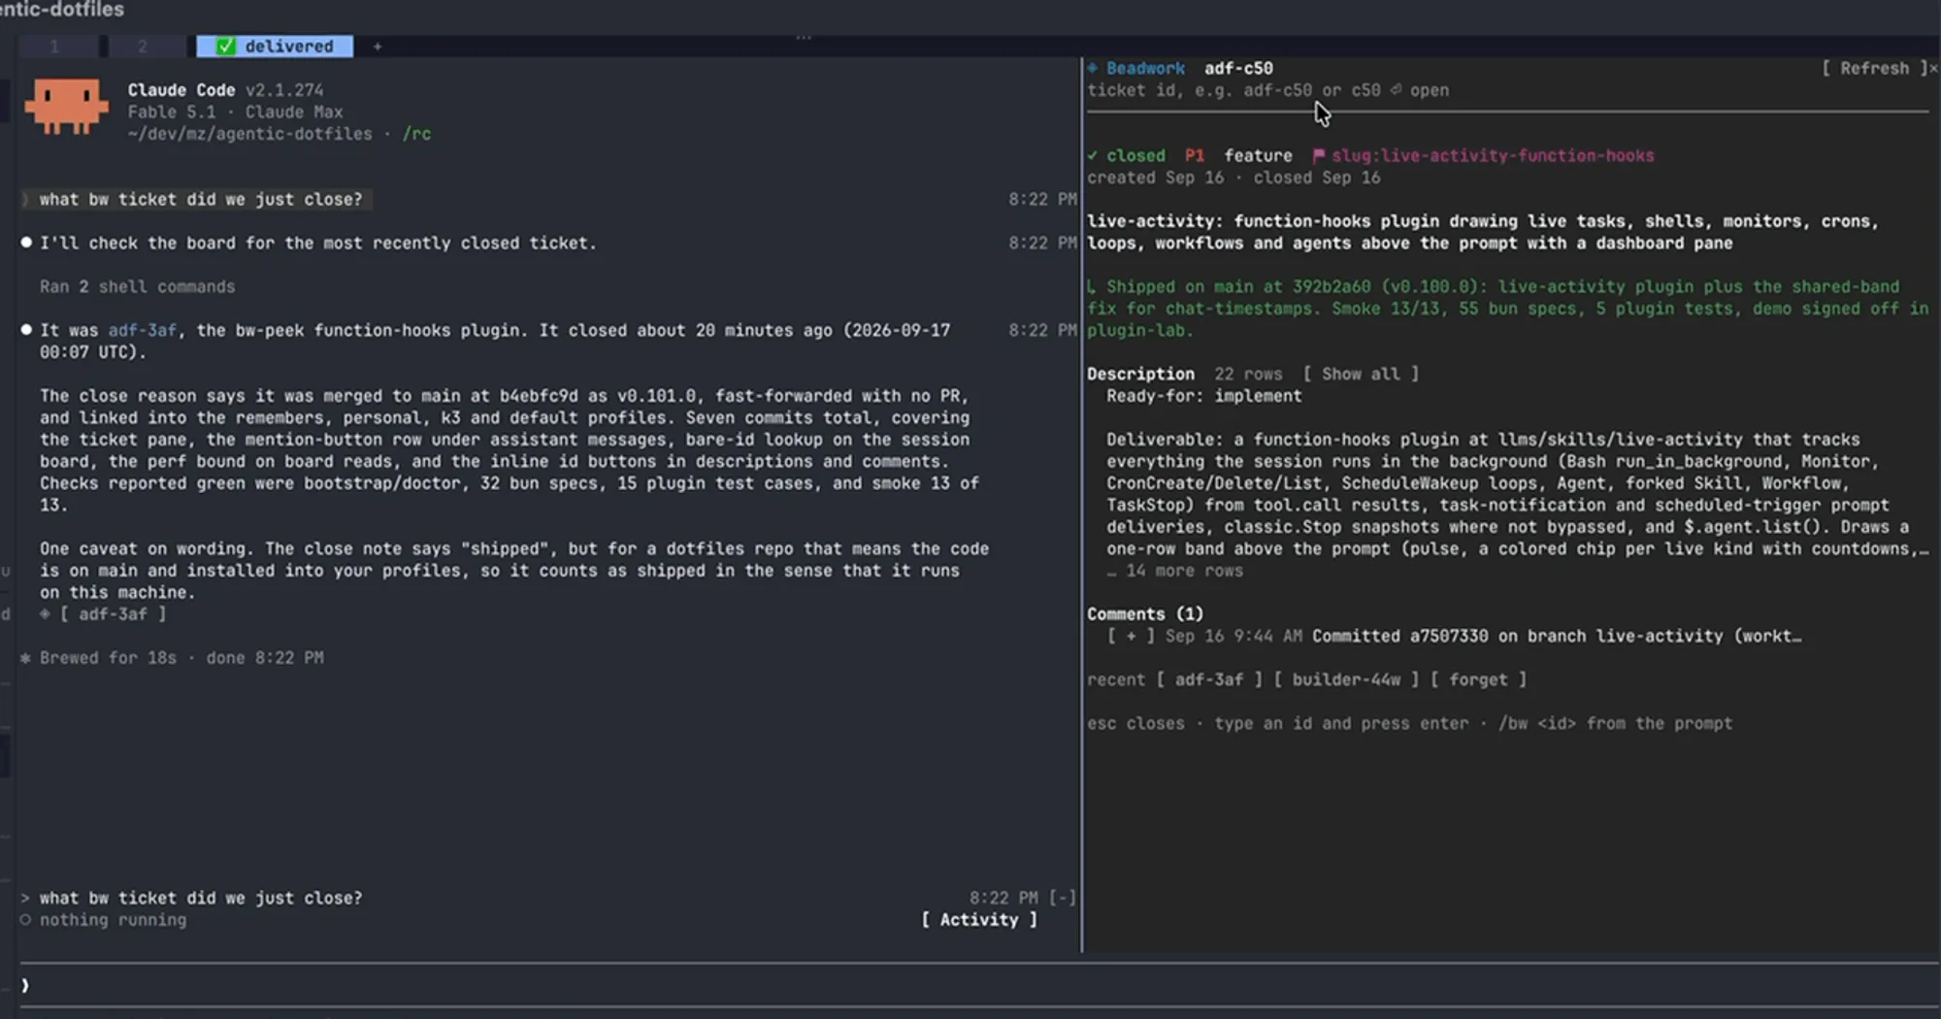Click the adf-c50 ticket title

tap(1238, 68)
